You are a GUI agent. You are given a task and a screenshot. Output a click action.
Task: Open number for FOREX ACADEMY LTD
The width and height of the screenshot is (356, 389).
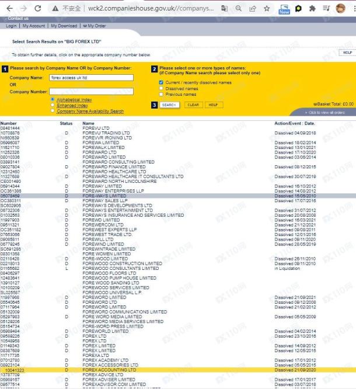click(10, 360)
